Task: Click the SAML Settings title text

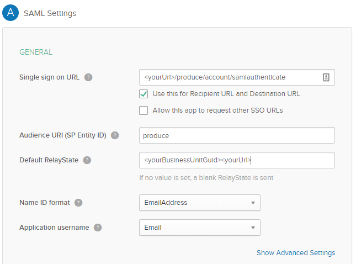Action: pos(50,13)
